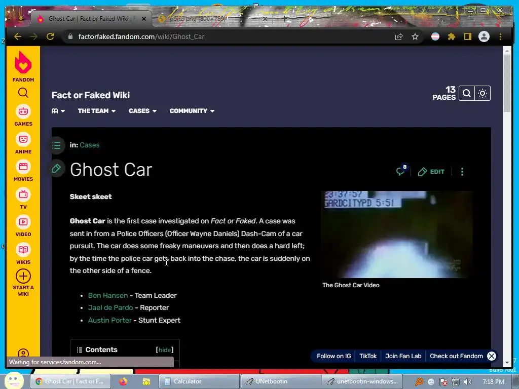
Task: Open Calculator from the taskbar
Action: (x=199, y=382)
